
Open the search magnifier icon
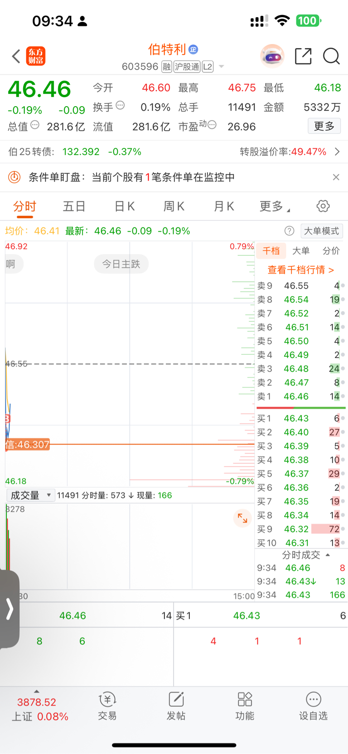(331, 56)
